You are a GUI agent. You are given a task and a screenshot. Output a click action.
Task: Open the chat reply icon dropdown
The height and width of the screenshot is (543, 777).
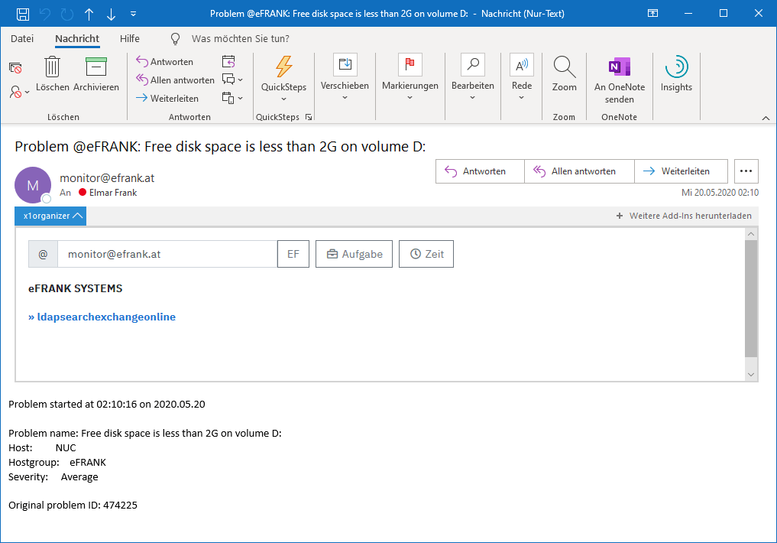[232, 80]
